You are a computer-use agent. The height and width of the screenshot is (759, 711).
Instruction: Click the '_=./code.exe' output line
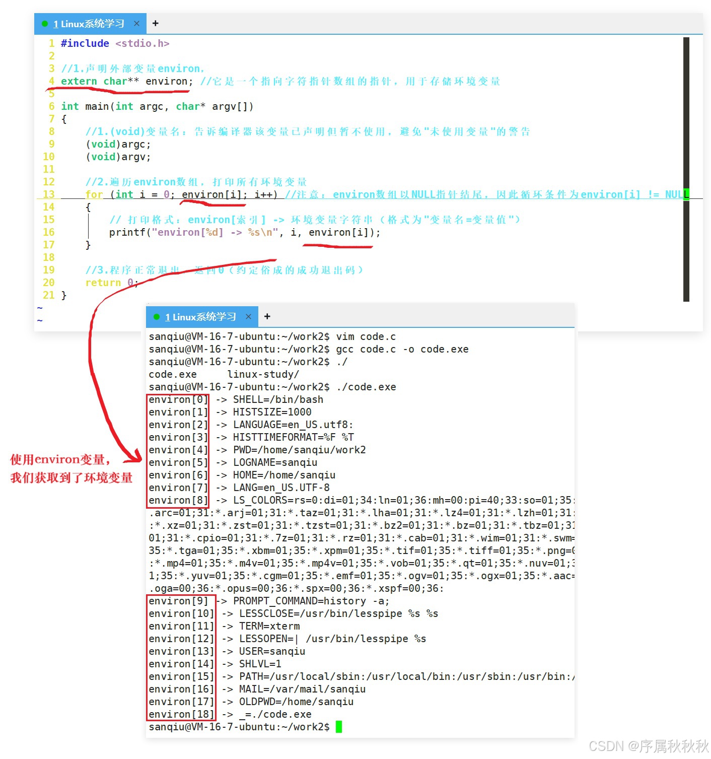pos(230,714)
